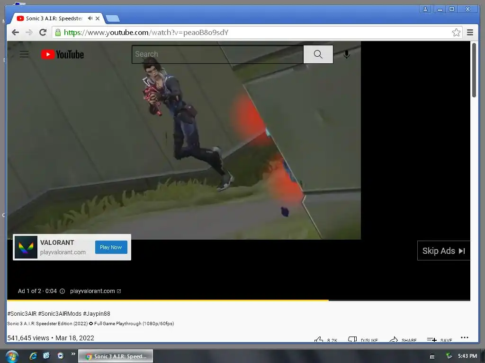485x363 pixels.
Task: Click the Play Now button
Action: coord(111,247)
